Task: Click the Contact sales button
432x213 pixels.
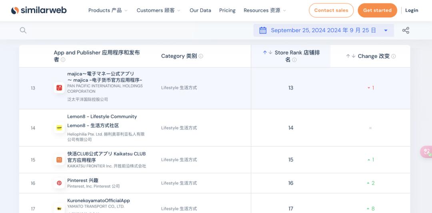Action: 331,10
